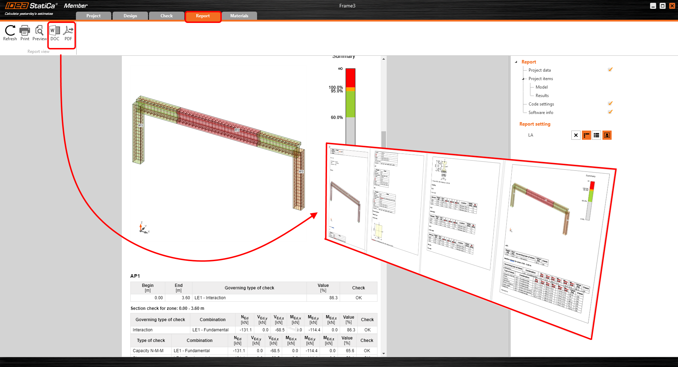This screenshot has height=367, width=678.
Task: Select the list-style report setting icon
Action: (x=596, y=135)
